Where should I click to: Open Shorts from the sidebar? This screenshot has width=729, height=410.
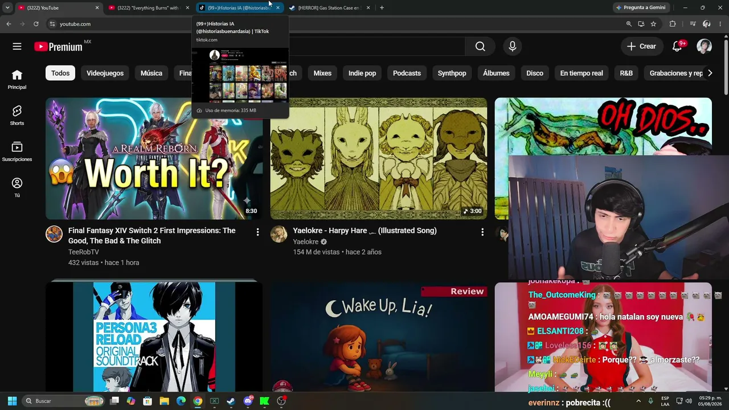(x=17, y=116)
